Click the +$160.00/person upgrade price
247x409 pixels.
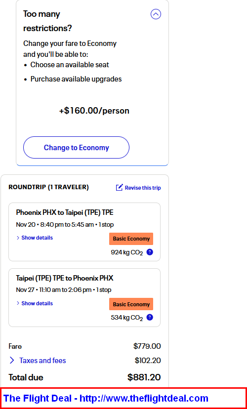(x=94, y=111)
